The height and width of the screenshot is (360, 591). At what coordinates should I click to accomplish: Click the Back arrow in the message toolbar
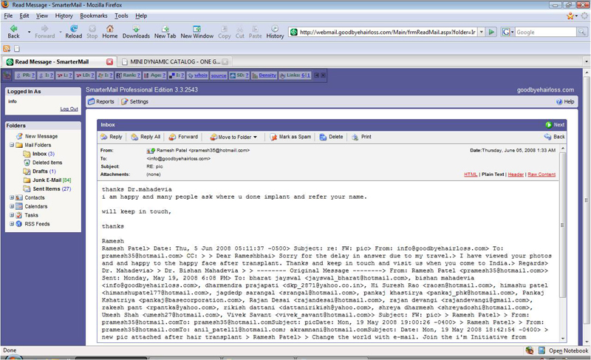coord(555,137)
